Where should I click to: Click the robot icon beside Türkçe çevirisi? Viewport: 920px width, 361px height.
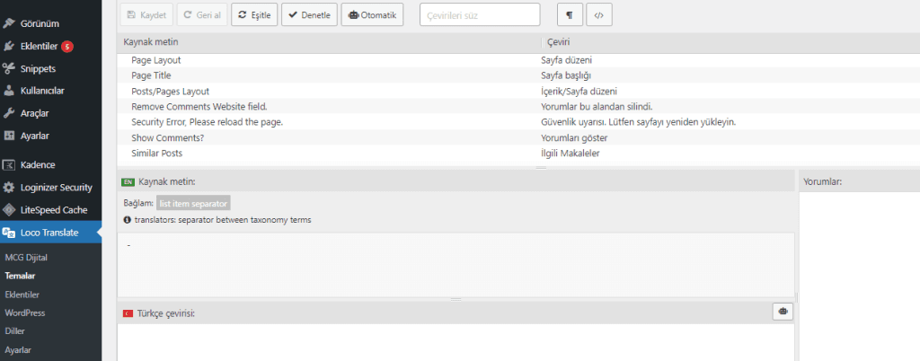(x=783, y=311)
